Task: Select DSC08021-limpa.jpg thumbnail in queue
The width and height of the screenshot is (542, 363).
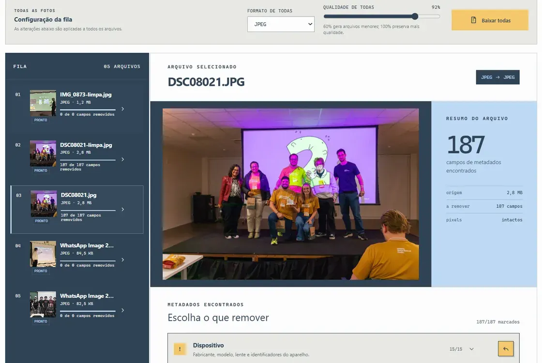Action: click(x=43, y=154)
